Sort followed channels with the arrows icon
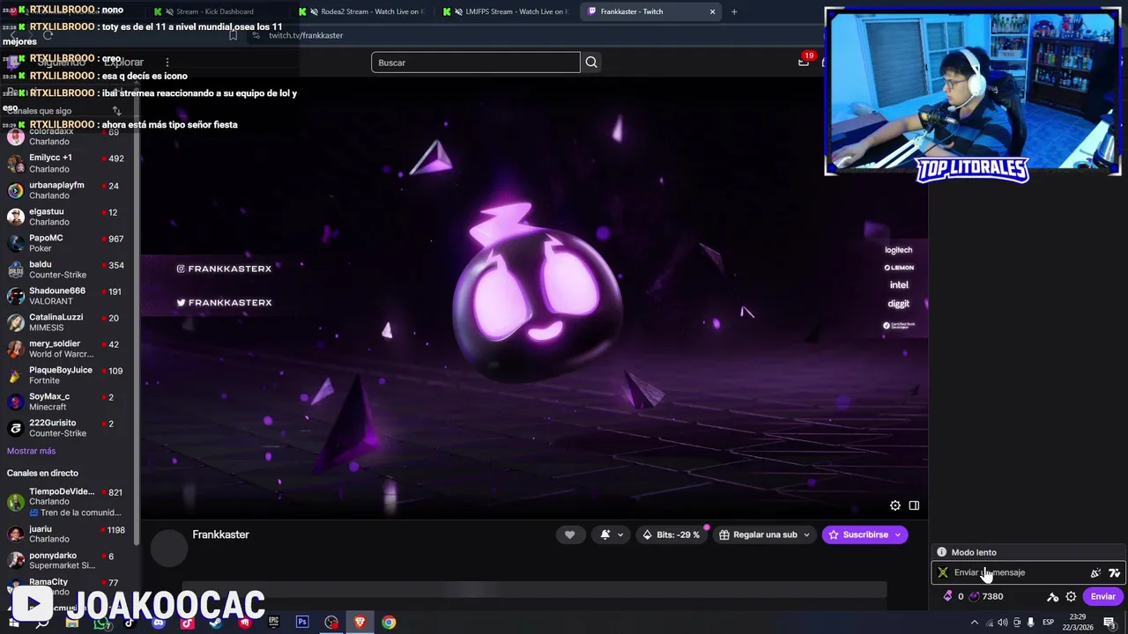This screenshot has width=1128, height=634. (x=116, y=111)
